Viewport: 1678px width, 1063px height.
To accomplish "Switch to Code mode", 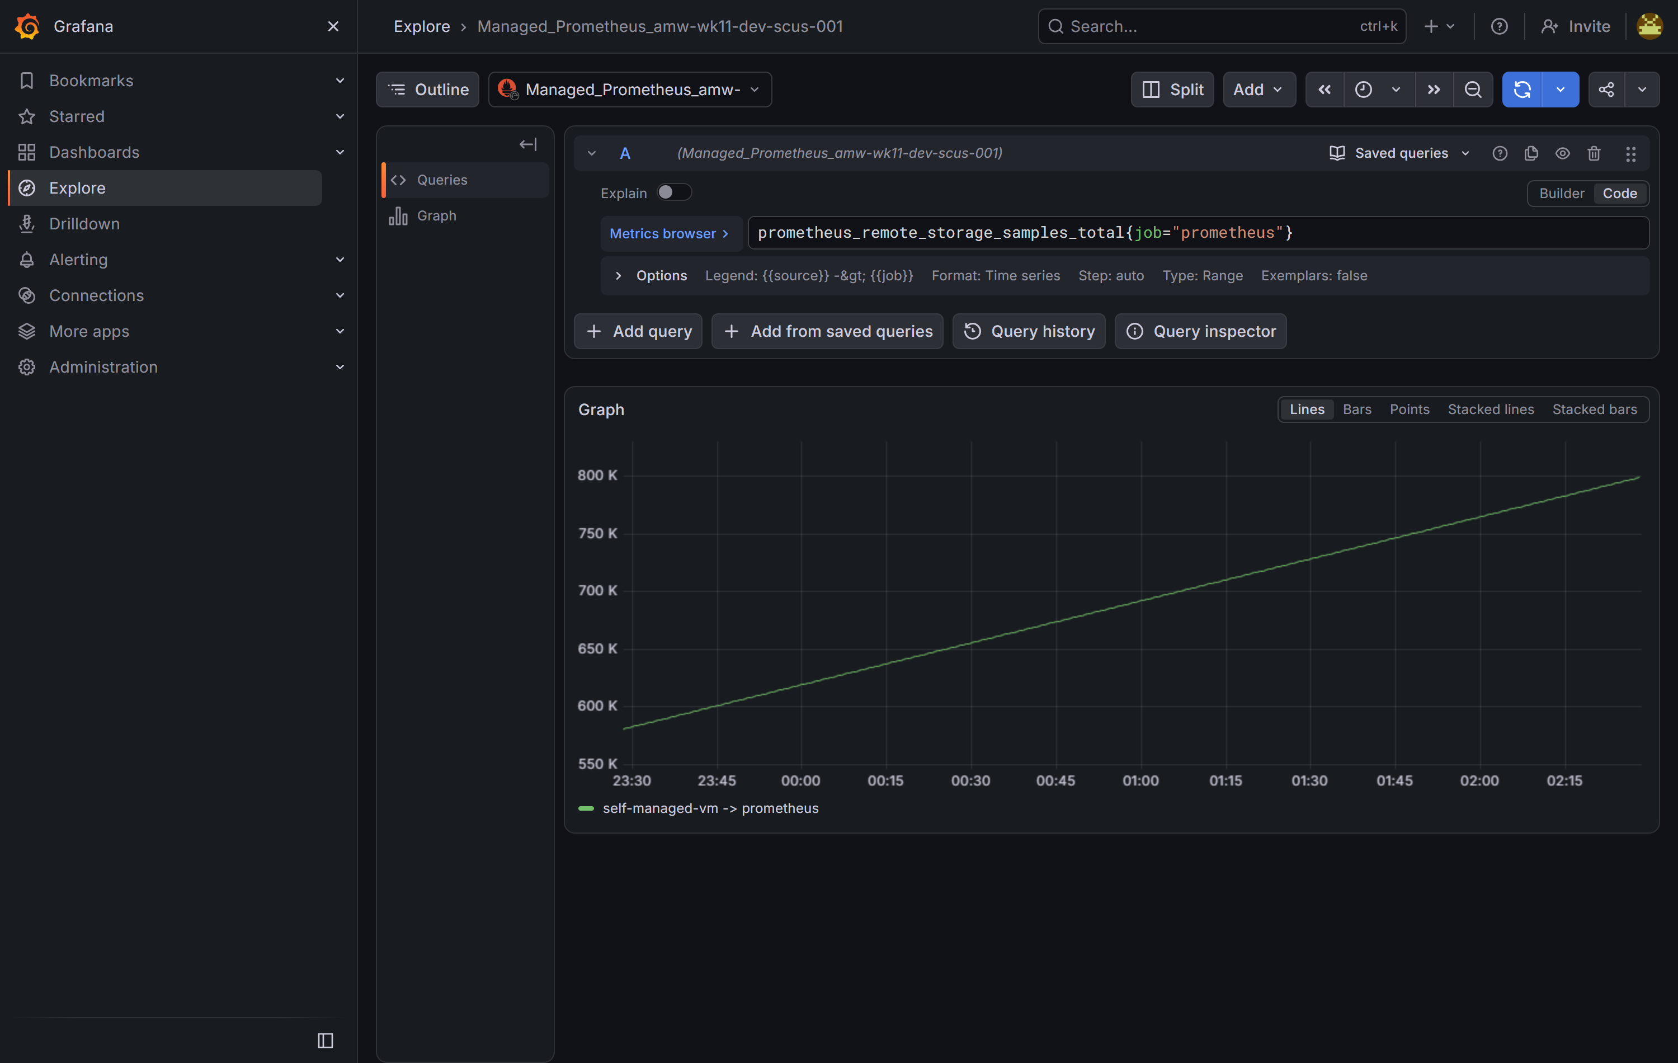I will tap(1619, 193).
